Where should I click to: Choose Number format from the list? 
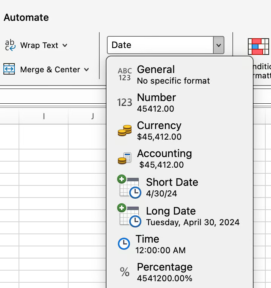tap(156, 102)
